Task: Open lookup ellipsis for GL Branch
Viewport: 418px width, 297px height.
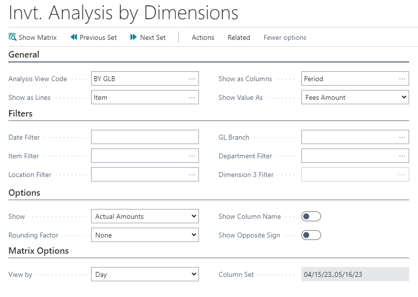Action: (x=402, y=137)
